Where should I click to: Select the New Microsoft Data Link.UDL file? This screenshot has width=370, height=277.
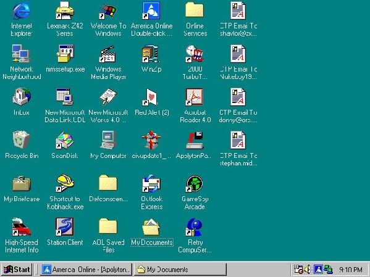point(65,97)
